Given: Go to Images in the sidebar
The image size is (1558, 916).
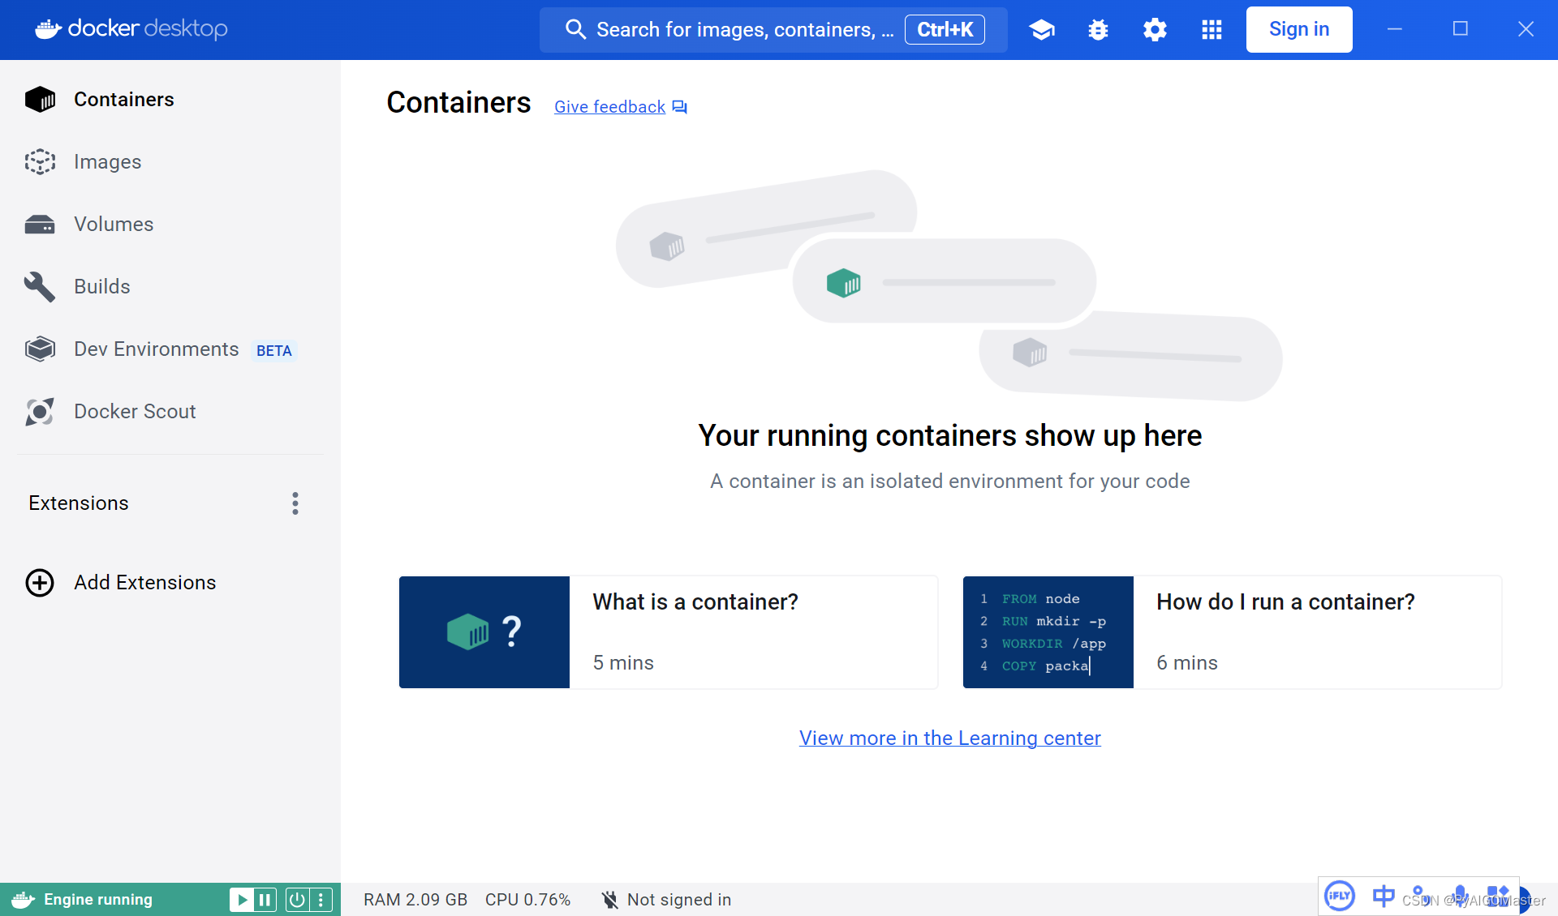Looking at the screenshot, I should tap(170, 161).
